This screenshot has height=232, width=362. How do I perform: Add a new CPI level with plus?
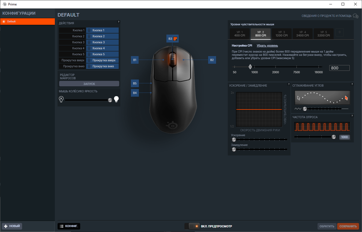(340, 32)
